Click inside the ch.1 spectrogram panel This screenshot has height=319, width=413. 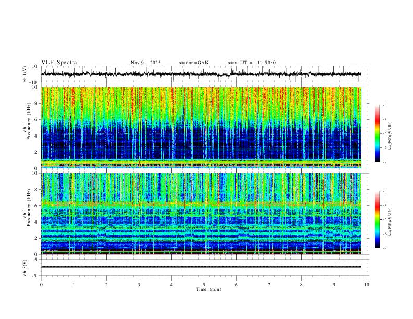point(201,127)
